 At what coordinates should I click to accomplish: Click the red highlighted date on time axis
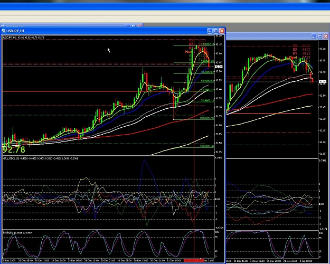[x=194, y=260]
